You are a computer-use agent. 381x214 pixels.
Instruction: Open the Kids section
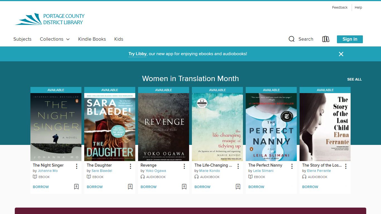tap(119, 39)
